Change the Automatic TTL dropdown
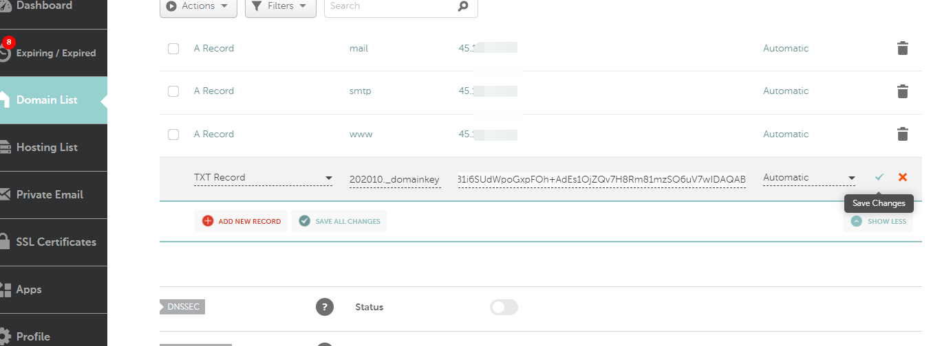Screen dimensions: 942x346 coord(809,178)
